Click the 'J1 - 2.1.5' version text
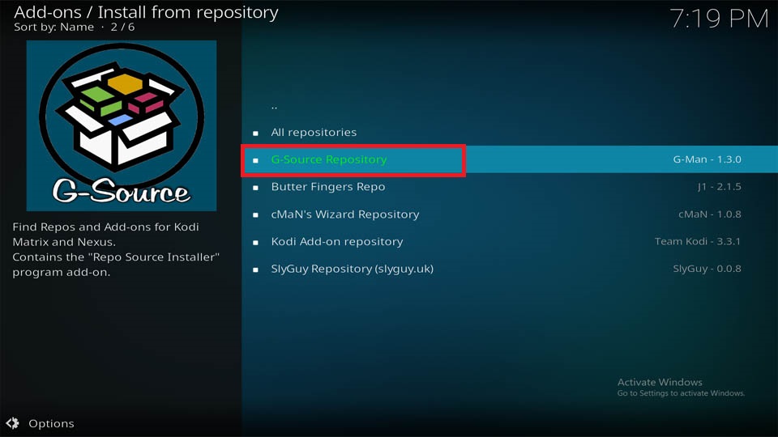The width and height of the screenshot is (778, 437). (x=720, y=187)
